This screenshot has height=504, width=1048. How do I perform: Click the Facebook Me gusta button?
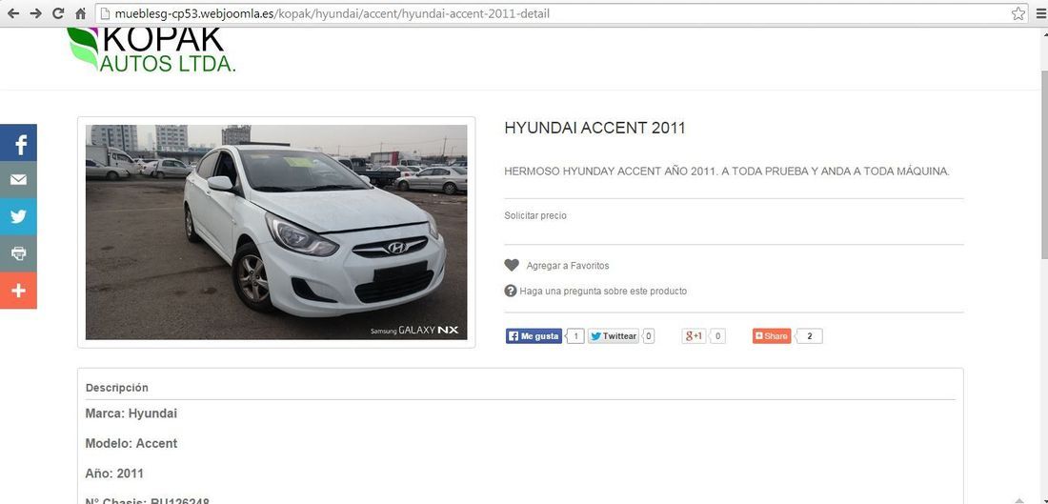click(x=534, y=336)
